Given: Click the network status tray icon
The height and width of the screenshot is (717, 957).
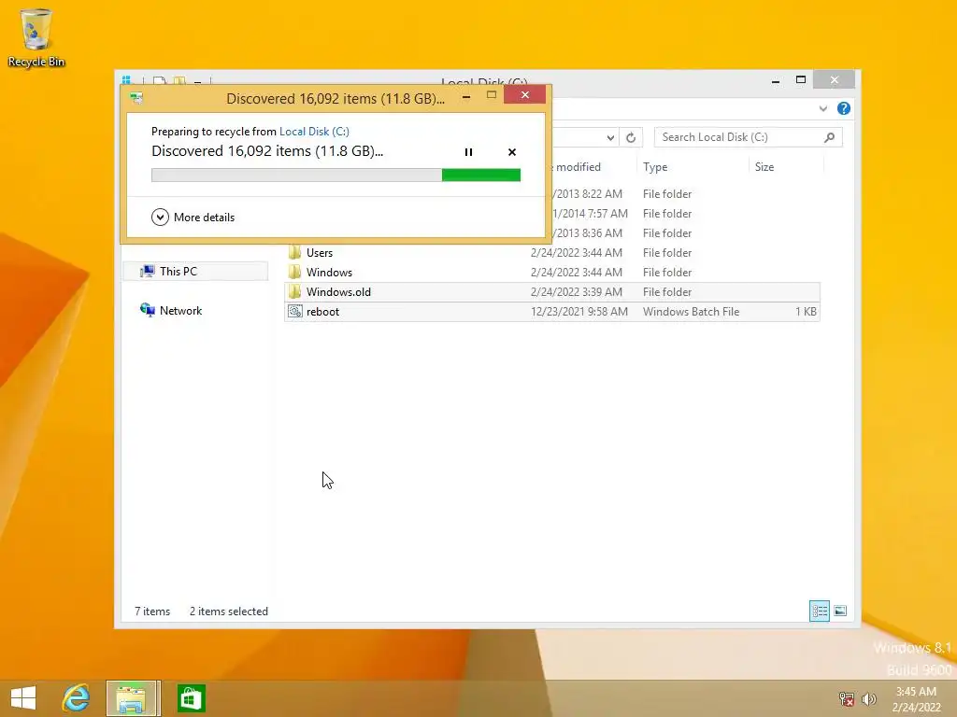Looking at the screenshot, I should click(847, 699).
